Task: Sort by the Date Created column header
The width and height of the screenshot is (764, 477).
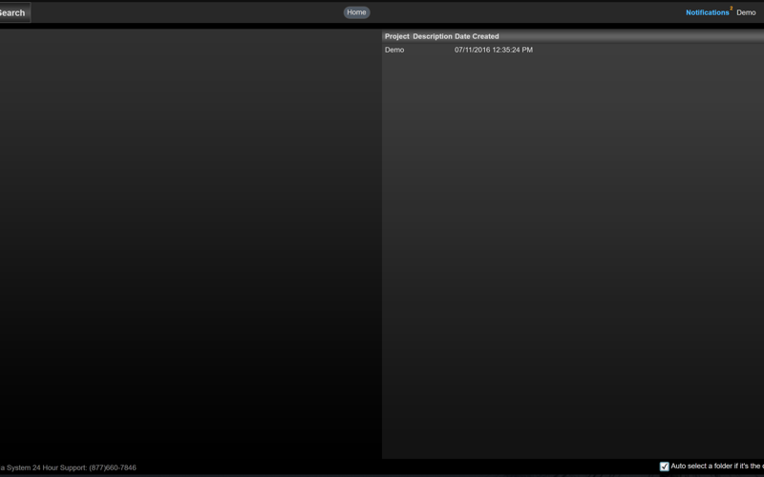Action: [477, 36]
